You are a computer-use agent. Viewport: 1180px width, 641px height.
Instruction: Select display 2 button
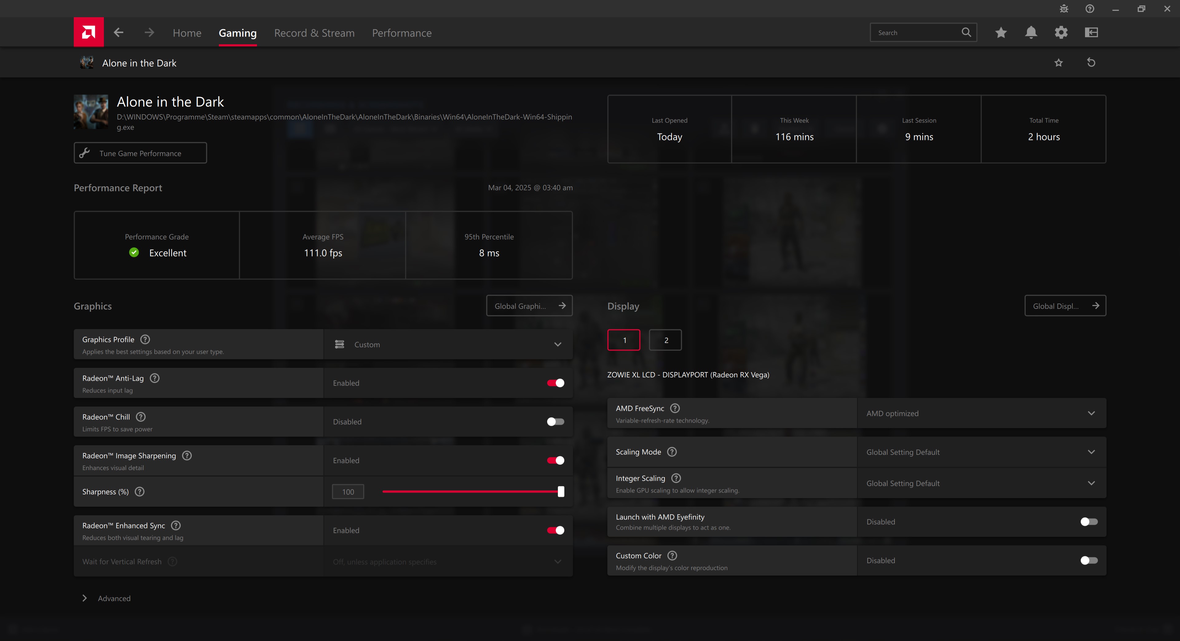tap(665, 340)
